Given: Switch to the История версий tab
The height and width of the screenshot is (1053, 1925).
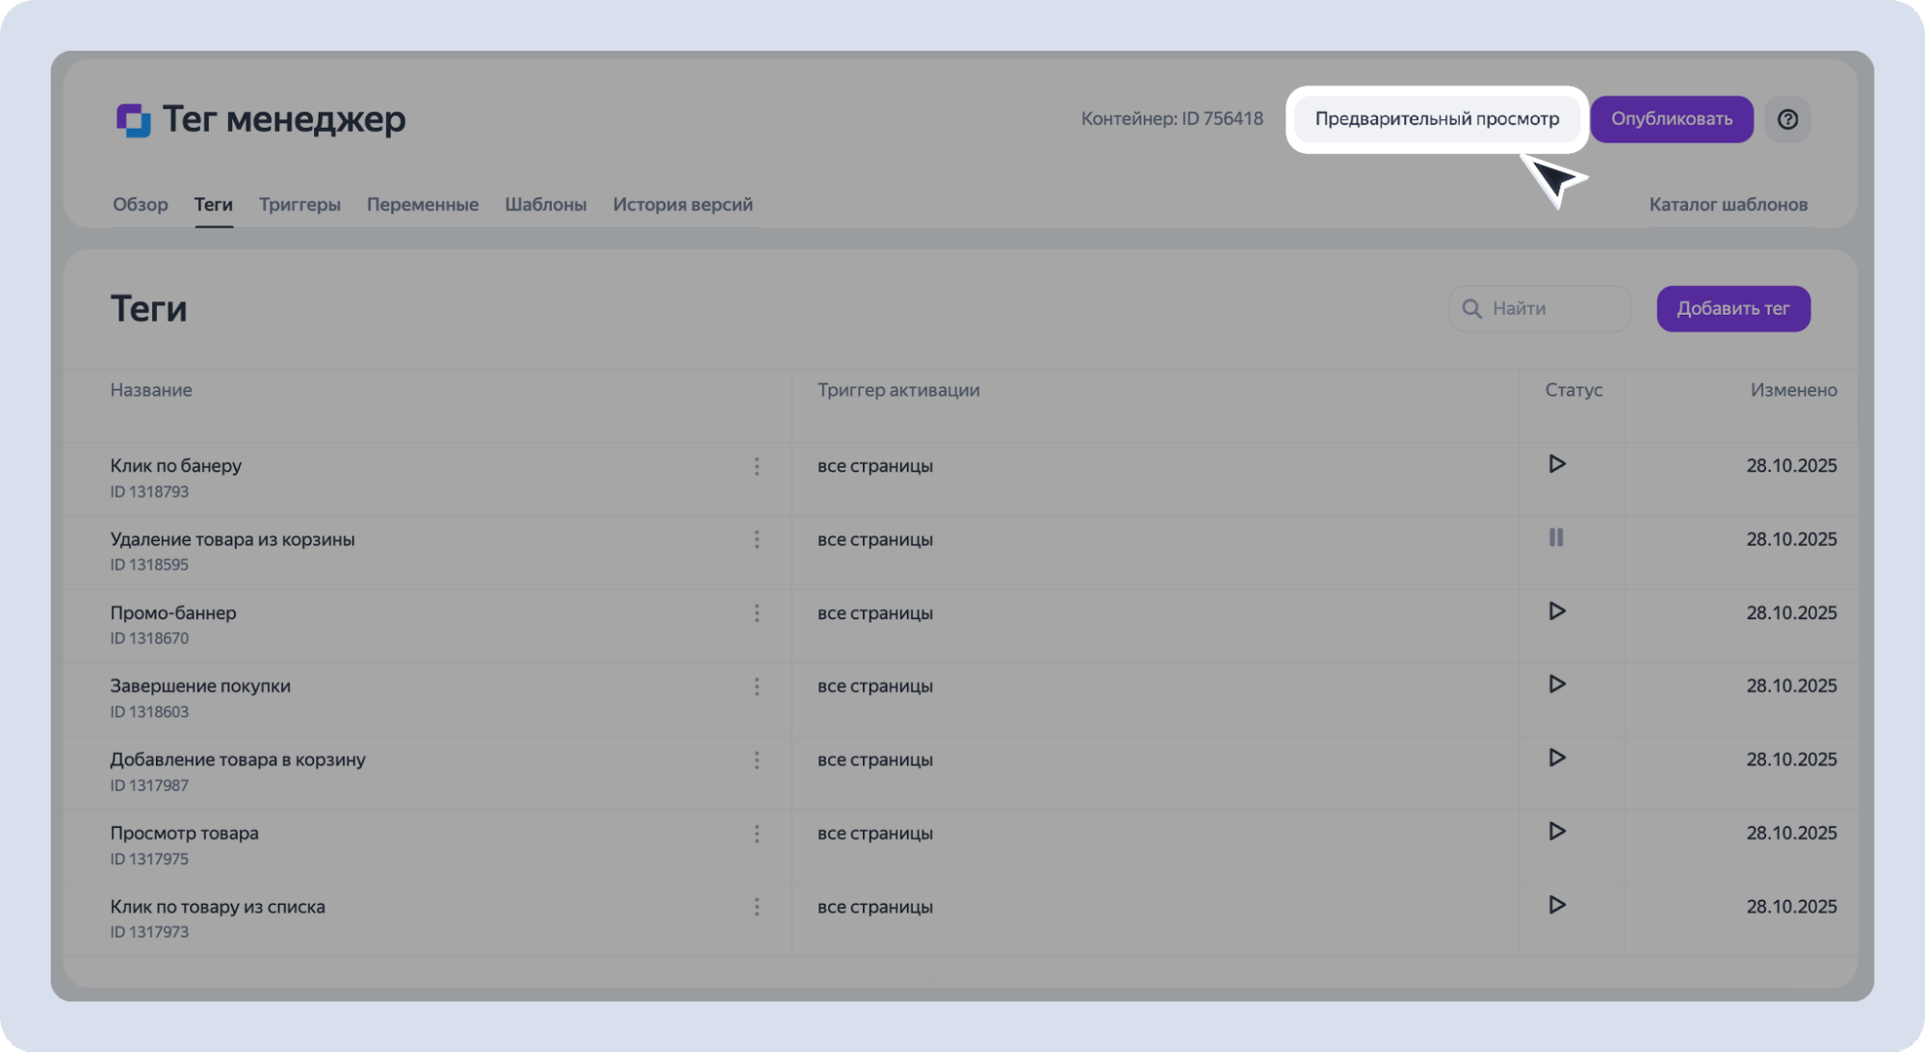Looking at the screenshot, I should tap(683, 204).
